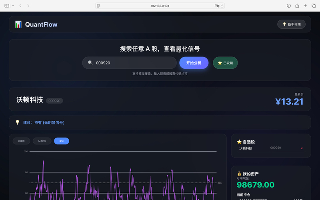Click the 000920 code badge beside 沃顿科技
Viewport: 320px width, 200px height.
[54, 101]
